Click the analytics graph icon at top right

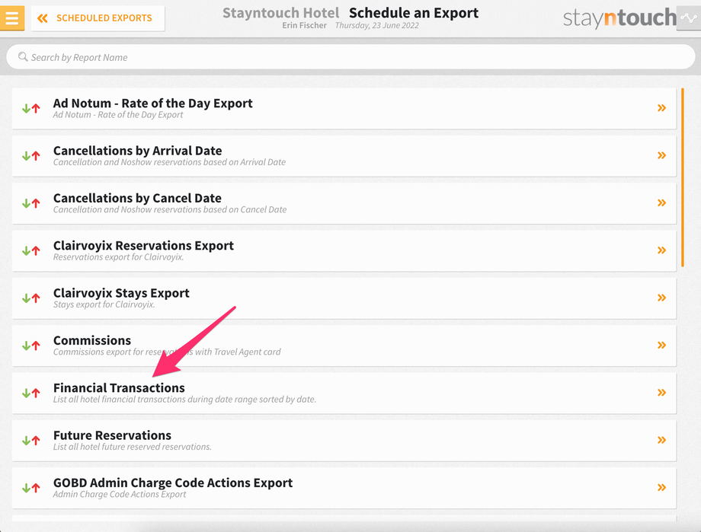(689, 18)
